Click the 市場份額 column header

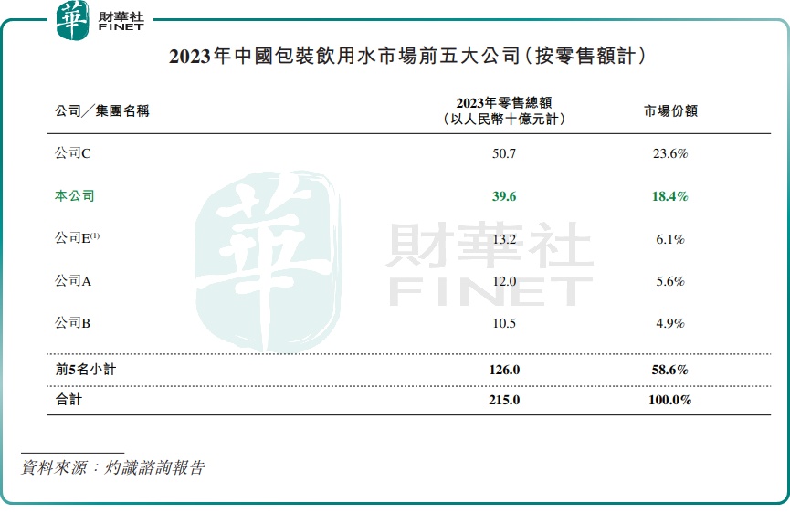pyautogui.click(x=670, y=110)
